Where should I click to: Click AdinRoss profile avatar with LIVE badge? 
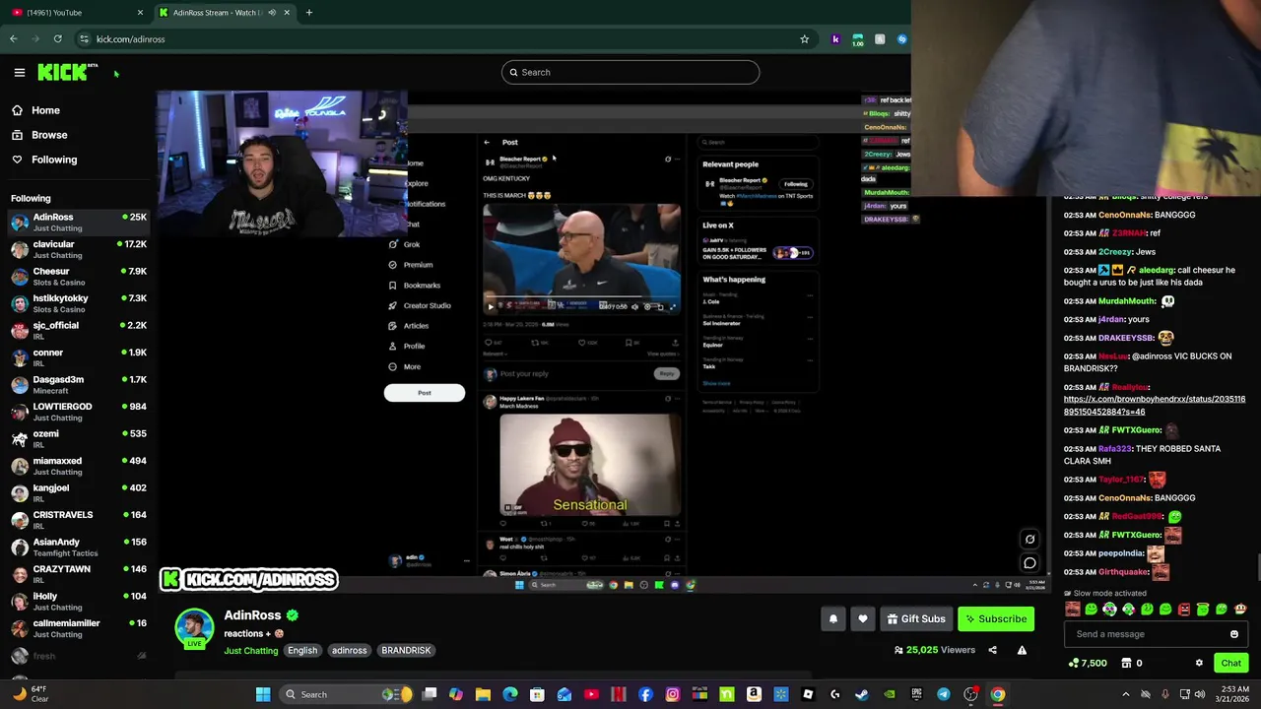[x=194, y=629]
